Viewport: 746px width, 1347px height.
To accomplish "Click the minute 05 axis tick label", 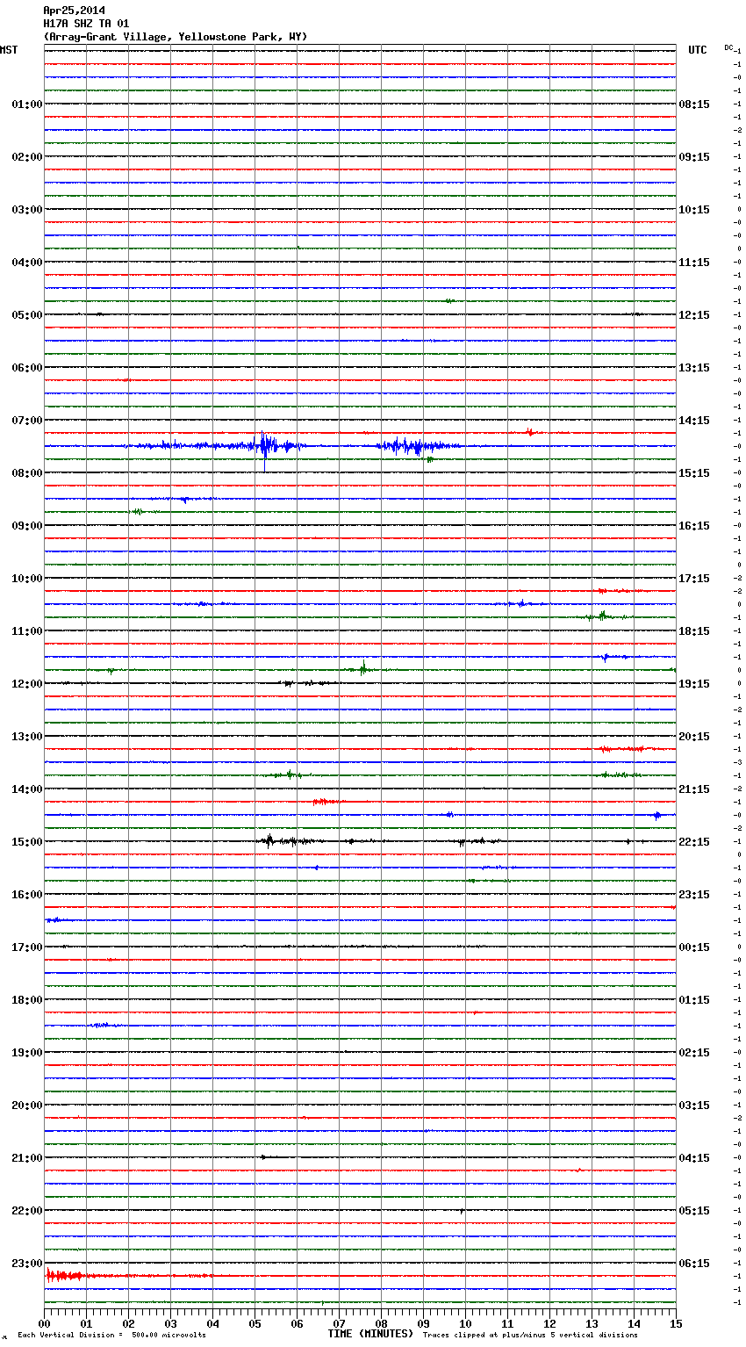I will [x=255, y=1323].
